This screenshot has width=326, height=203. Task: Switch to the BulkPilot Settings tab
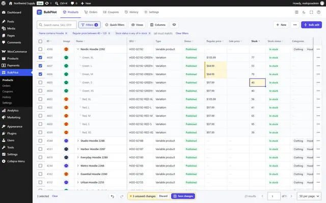(152, 12)
